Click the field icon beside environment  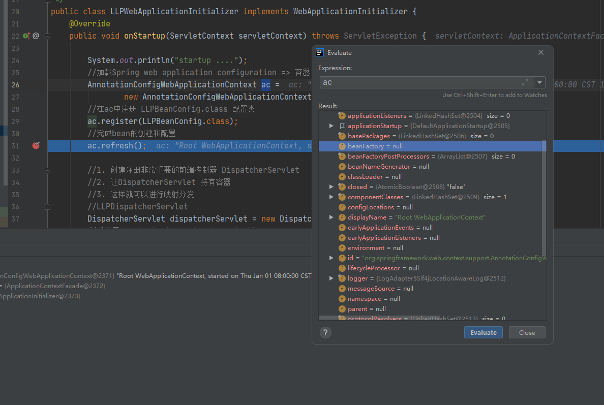pyautogui.click(x=342, y=248)
